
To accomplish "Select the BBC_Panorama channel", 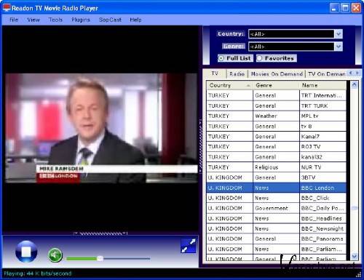I will point(276,239).
